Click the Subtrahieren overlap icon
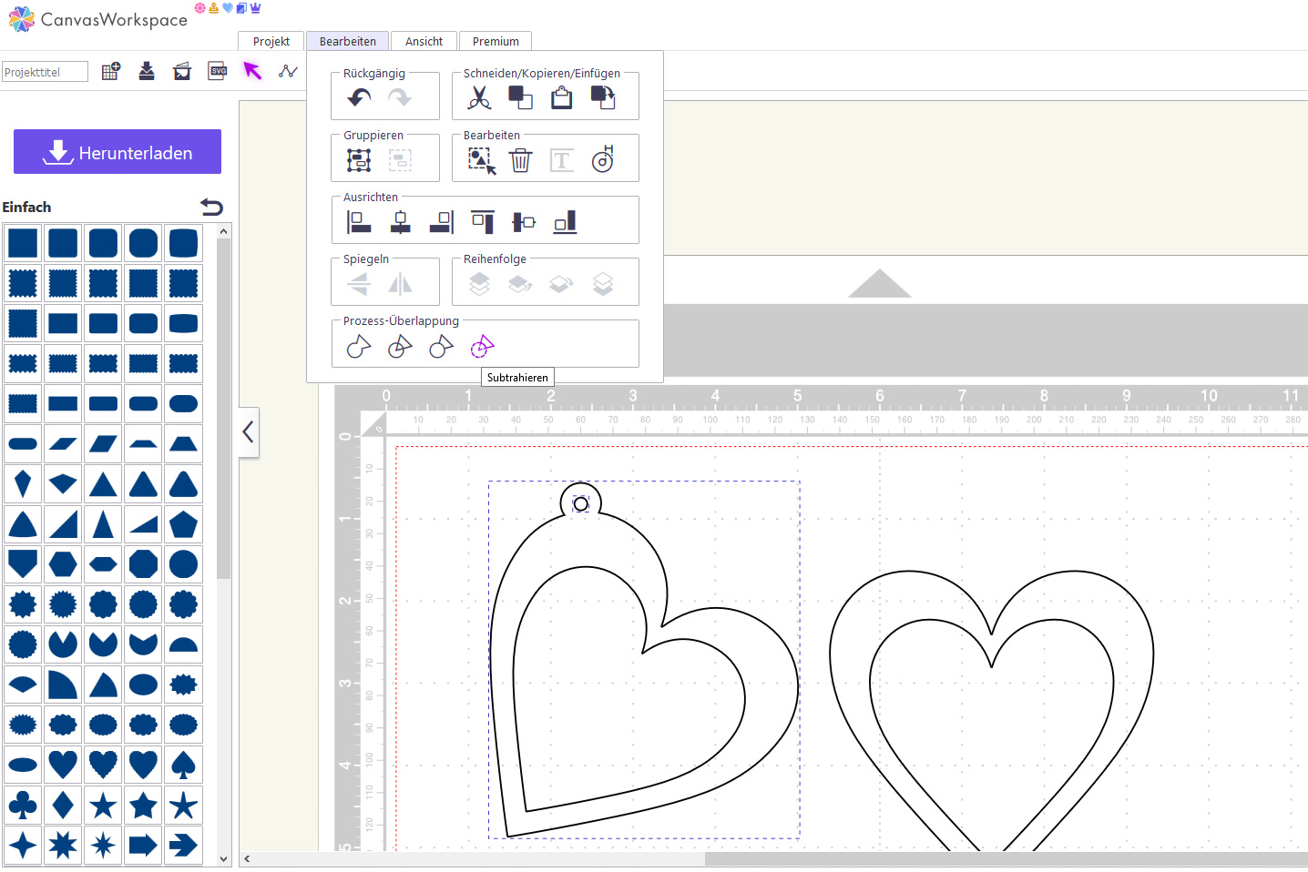This screenshot has height=872, width=1308. pyautogui.click(x=482, y=347)
